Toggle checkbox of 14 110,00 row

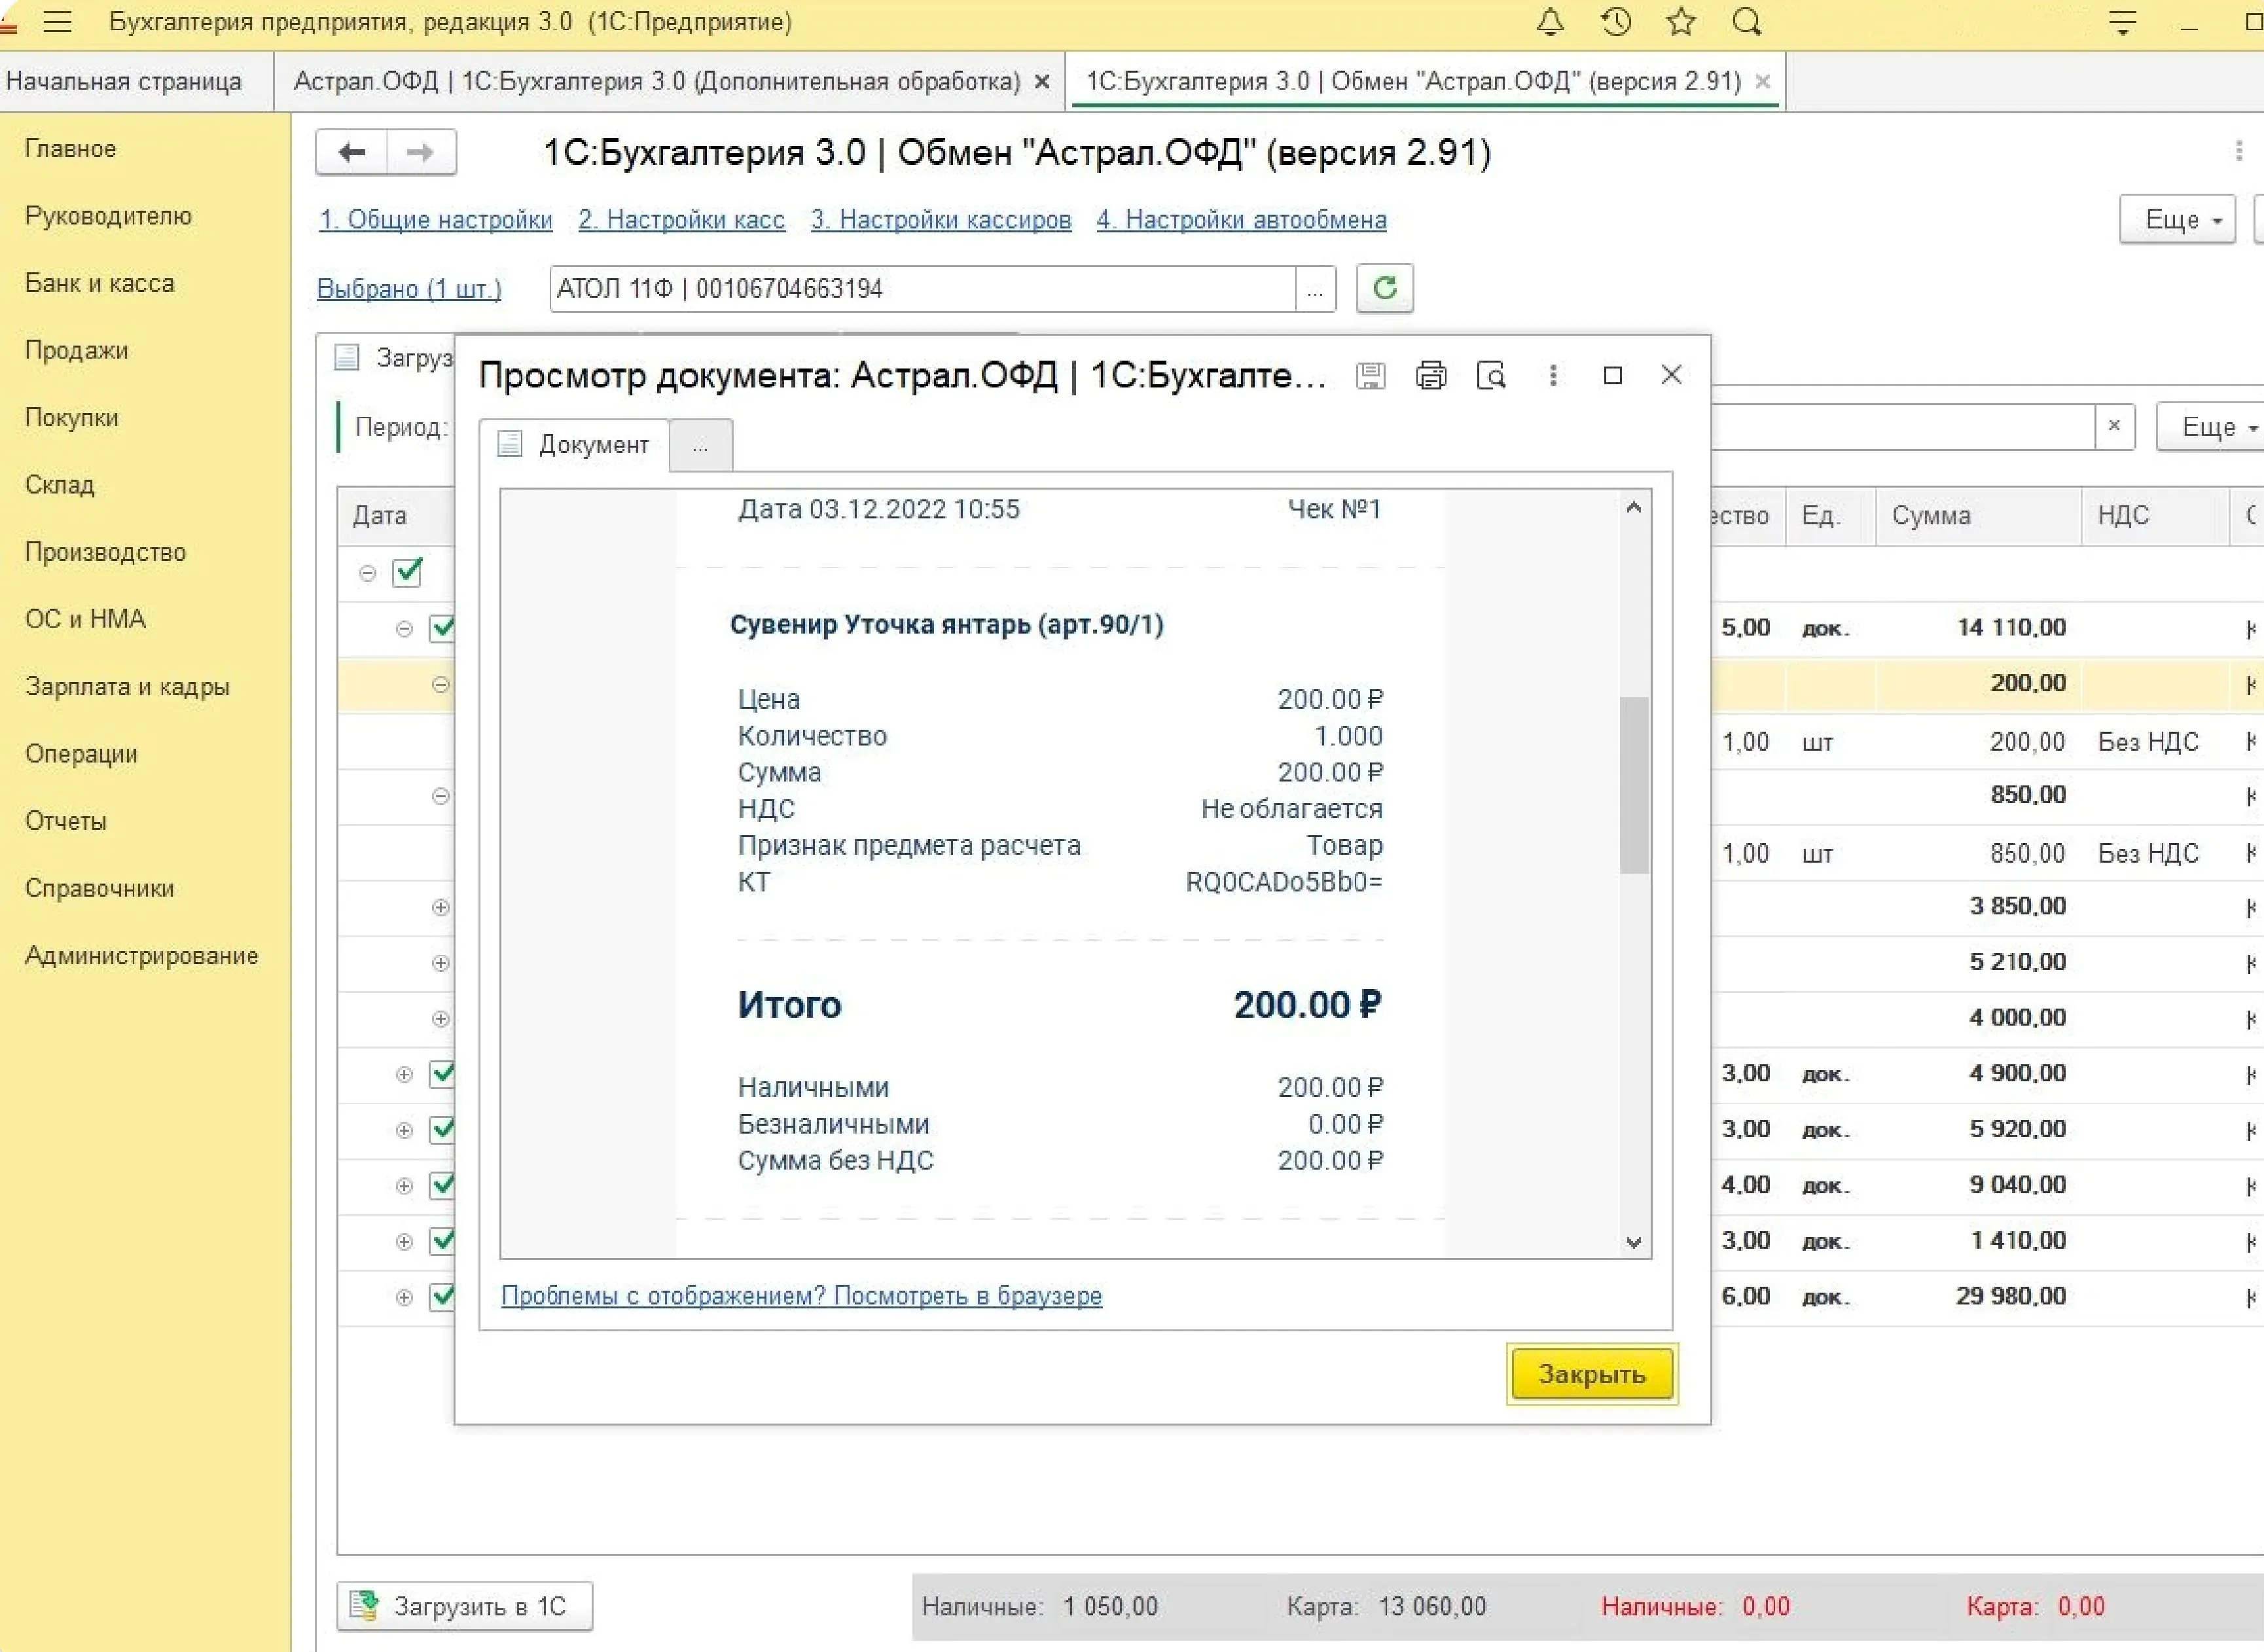pyautogui.click(x=442, y=628)
